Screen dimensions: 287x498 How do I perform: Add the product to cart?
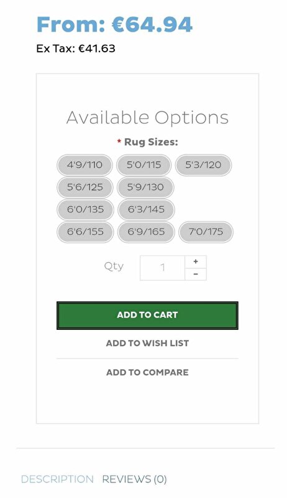coord(147,316)
